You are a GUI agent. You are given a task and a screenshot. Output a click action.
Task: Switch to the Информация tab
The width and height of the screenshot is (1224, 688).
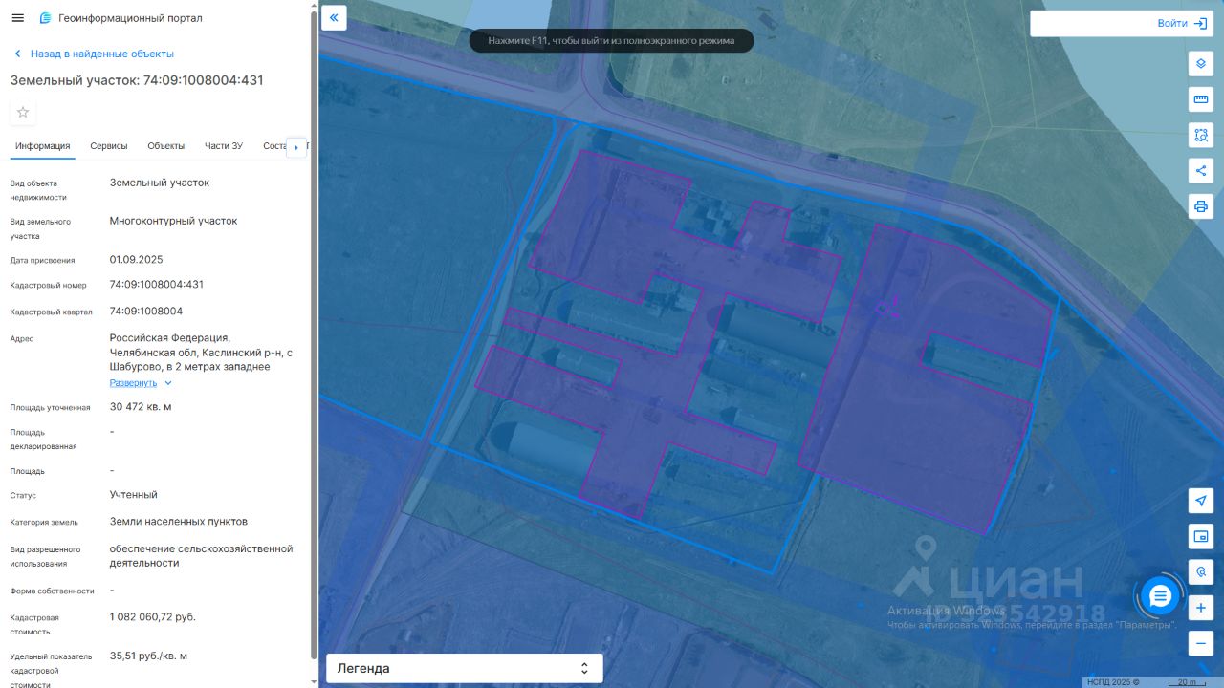[42, 146]
